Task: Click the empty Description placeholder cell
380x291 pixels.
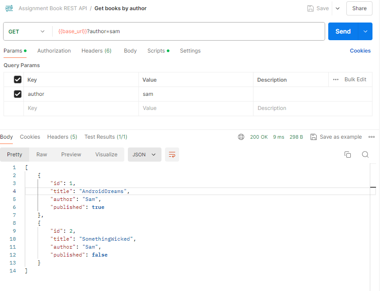Action: [x=313, y=108]
